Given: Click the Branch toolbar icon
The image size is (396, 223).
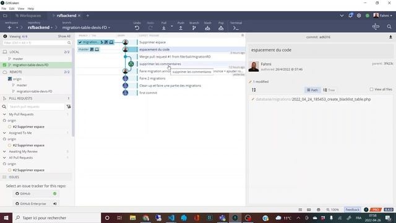Looking at the screenshot, I should tap(194, 28).
